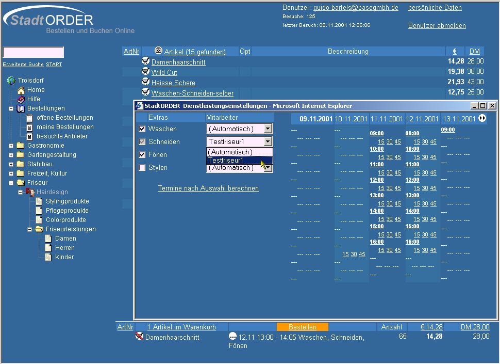The height and width of the screenshot is (364, 500).
Task: Uncheck the Fönen extra checkbox
Action: click(x=143, y=155)
